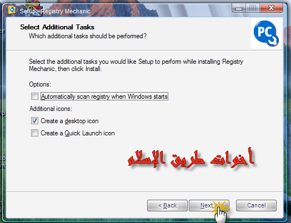Tick the Create a Quick Launch icon checkbox
The image size is (291, 223).
point(34,133)
